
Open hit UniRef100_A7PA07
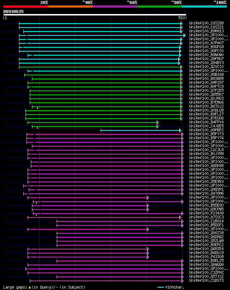point(206,43)
